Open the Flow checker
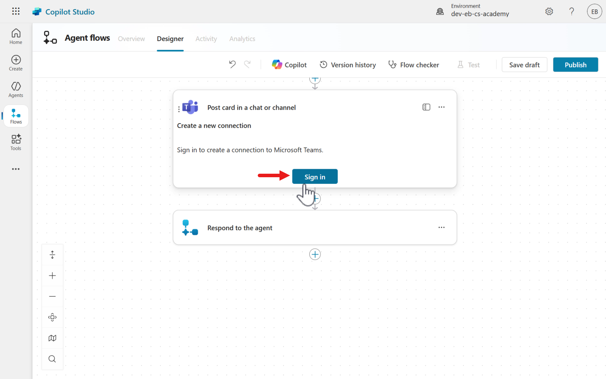Image resolution: width=606 pixels, height=379 pixels. pos(414,65)
